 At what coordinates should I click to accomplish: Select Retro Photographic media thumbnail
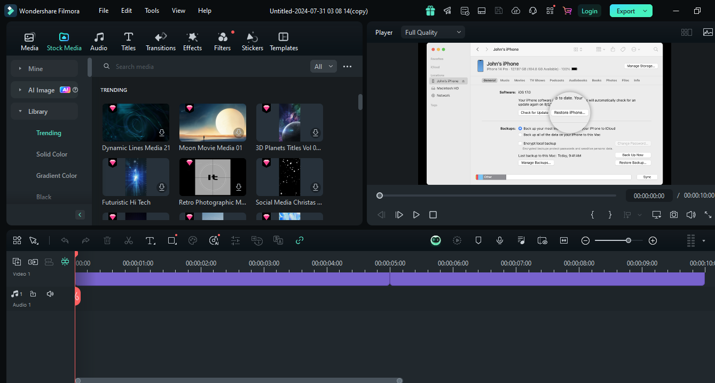(x=213, y=177)
